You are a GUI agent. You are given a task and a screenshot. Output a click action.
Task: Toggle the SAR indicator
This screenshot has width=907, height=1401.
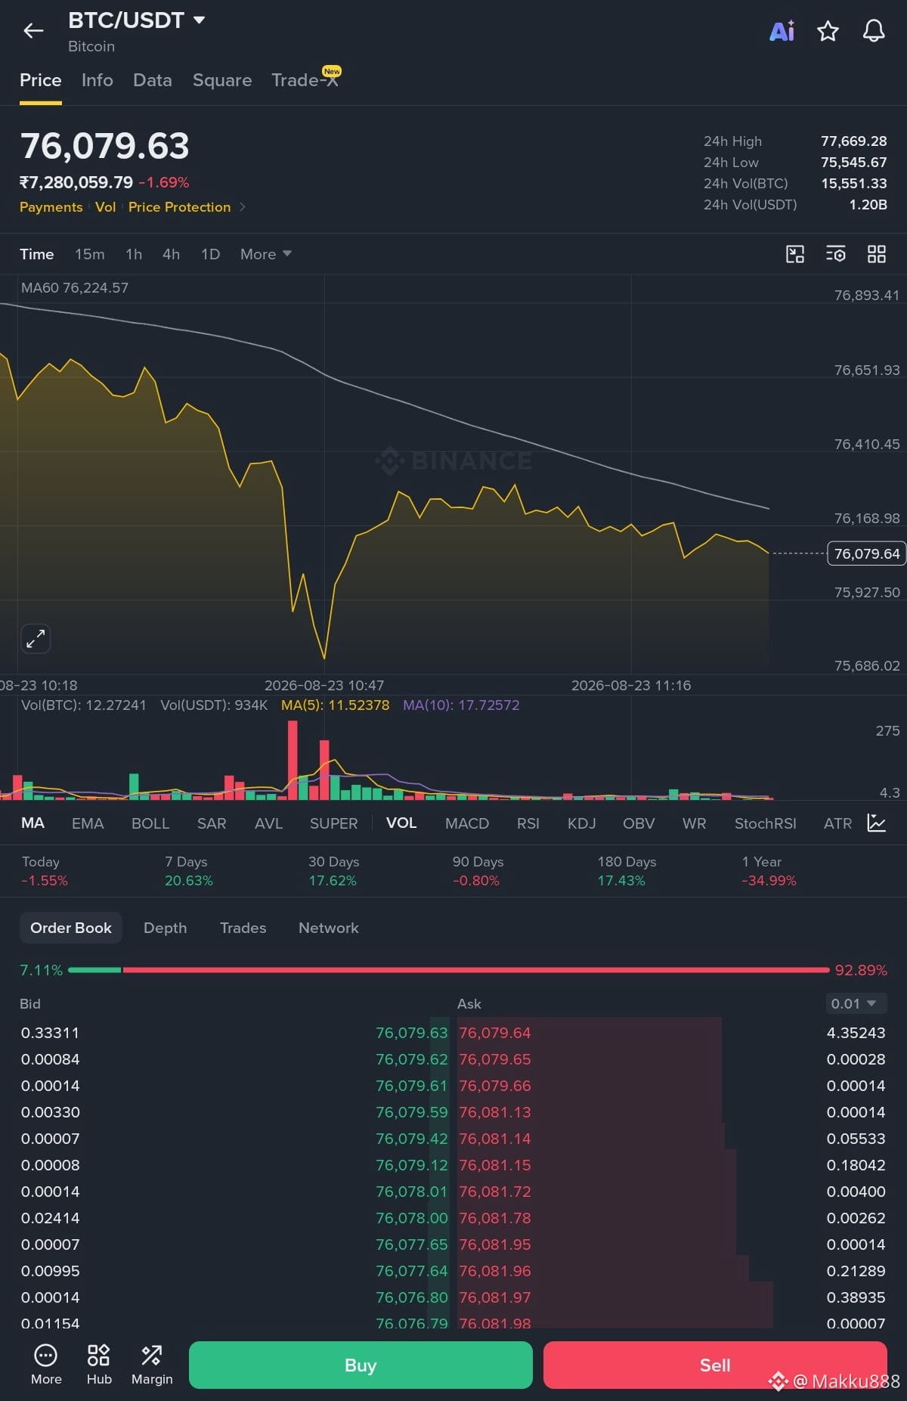(212, 823)
